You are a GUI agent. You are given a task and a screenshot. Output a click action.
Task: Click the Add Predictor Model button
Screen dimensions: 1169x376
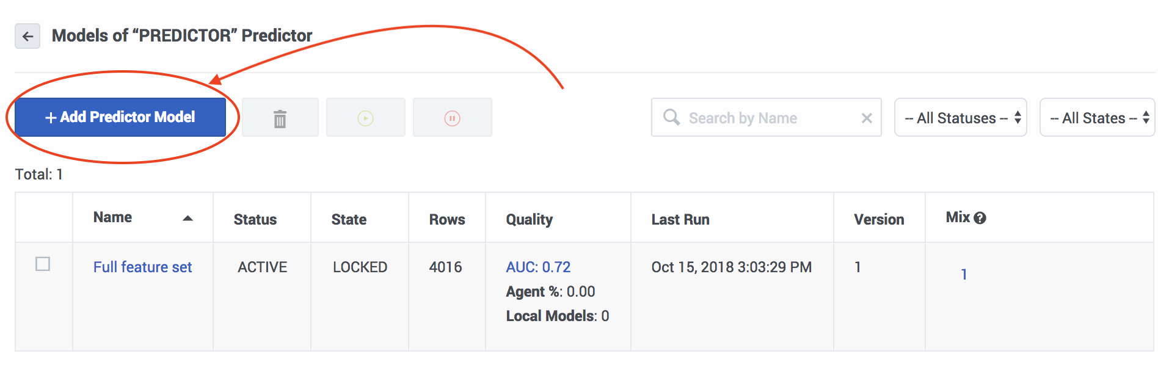[120, 117]
